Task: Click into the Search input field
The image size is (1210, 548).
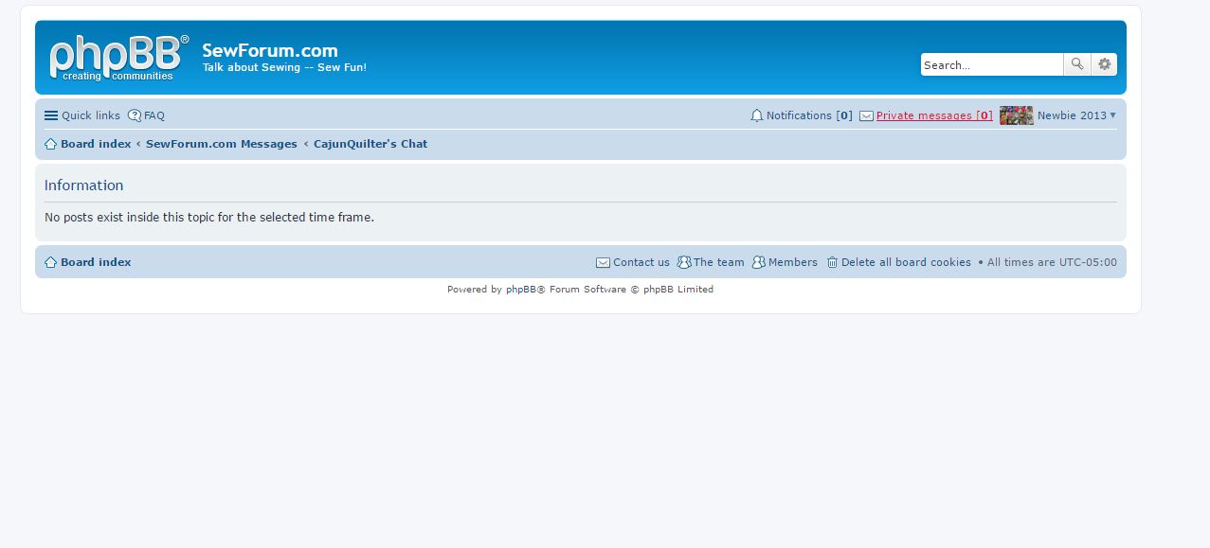Action: coord(990,64)
